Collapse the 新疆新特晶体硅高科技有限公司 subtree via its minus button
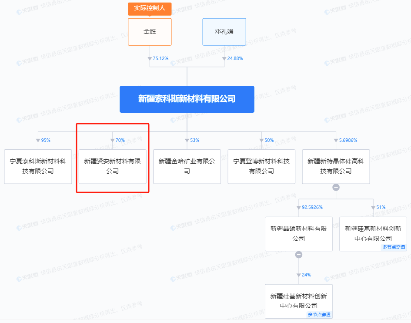 [336, 187]
